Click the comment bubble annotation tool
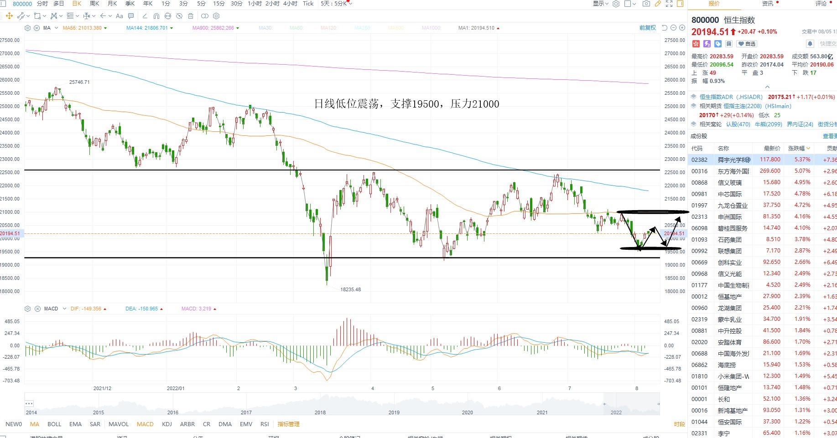The width and height of the screenshot is (837, 438). (x=131, y=16)
